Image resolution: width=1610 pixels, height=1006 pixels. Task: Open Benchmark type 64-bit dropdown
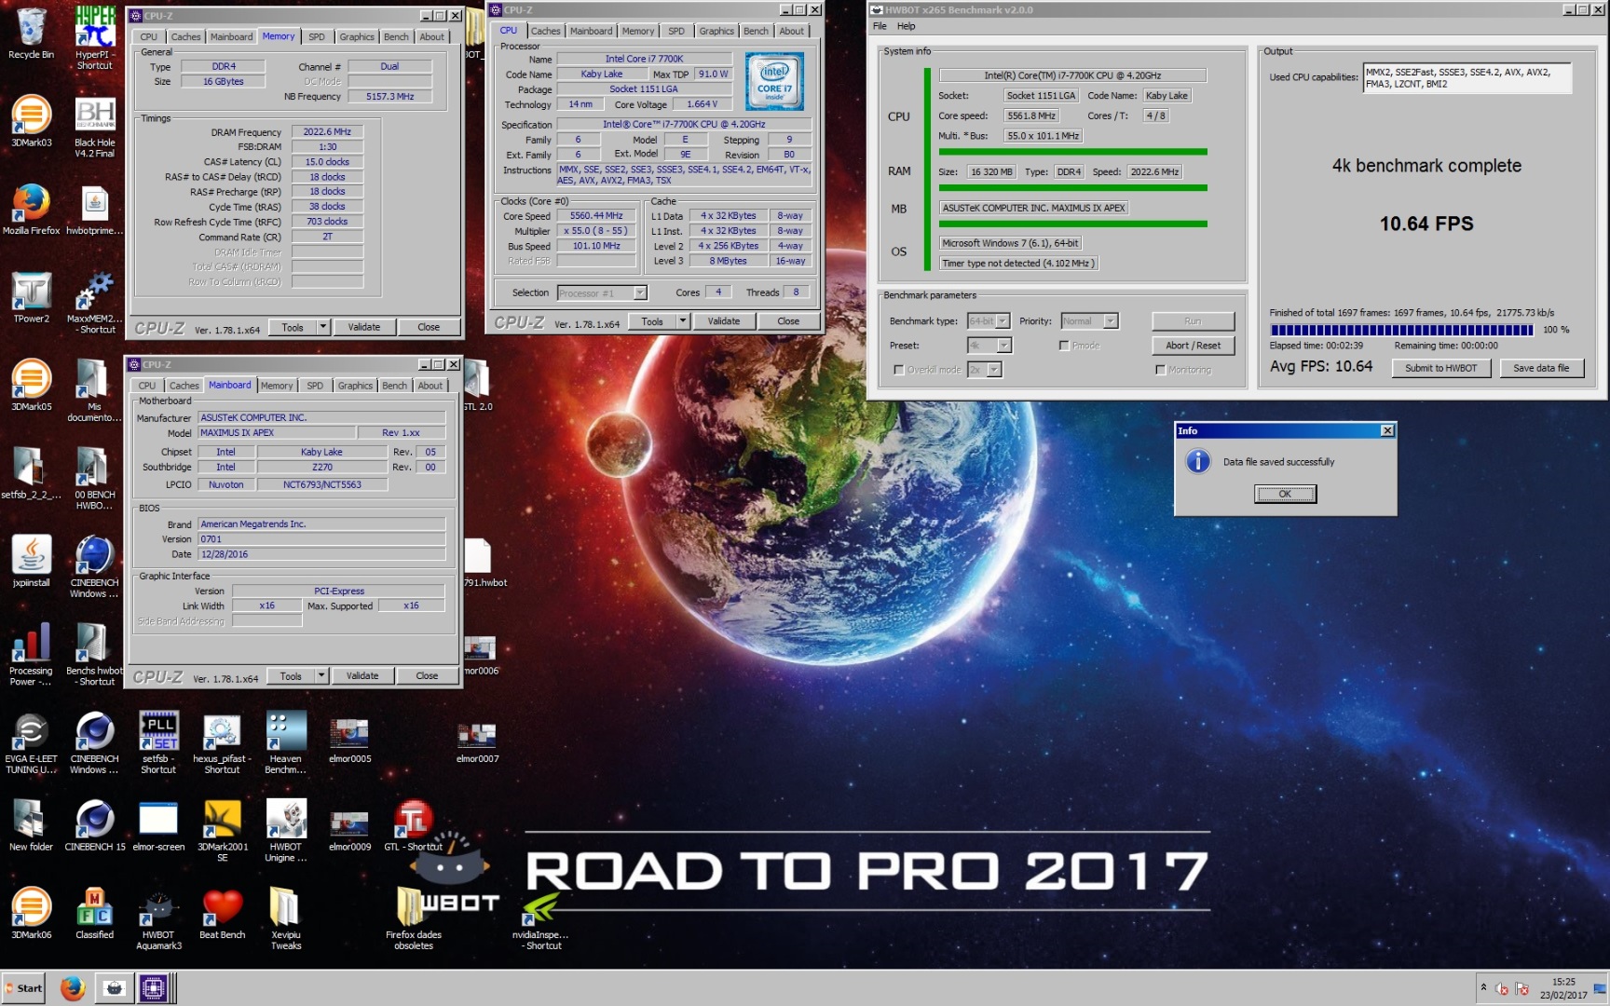point(1003,321)
